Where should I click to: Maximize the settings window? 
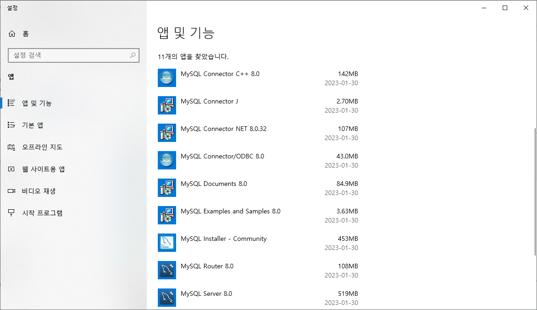[505, 8]
